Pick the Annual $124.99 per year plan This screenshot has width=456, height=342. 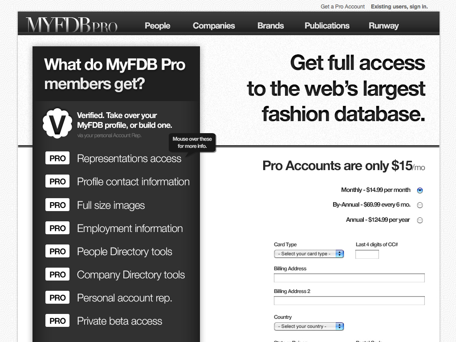click(x=419, y=220)
